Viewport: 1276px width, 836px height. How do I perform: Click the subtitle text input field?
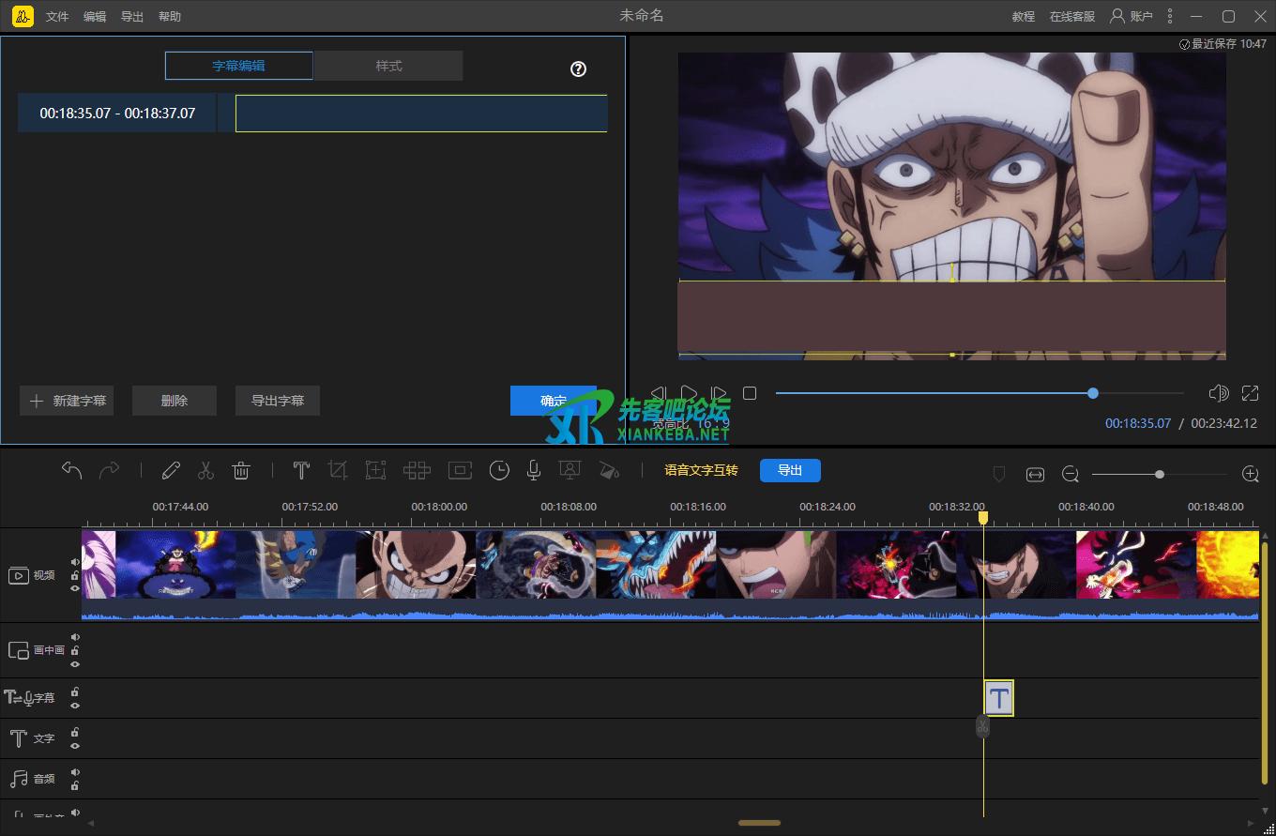click(420, 114)
